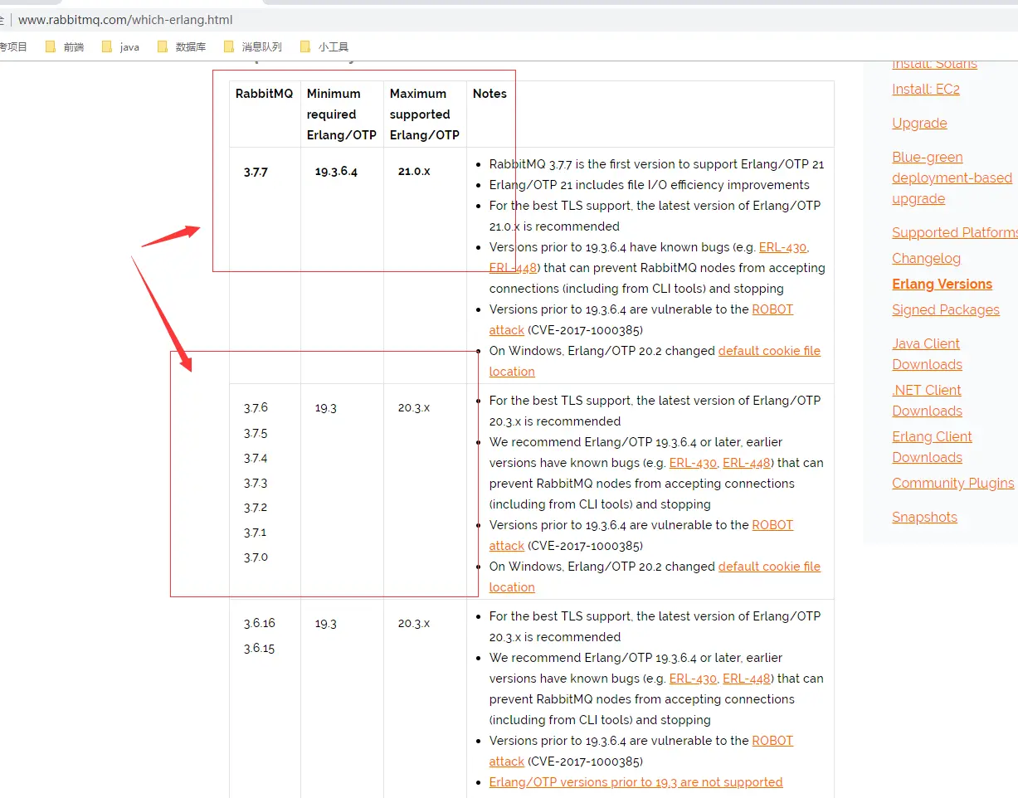Open the Supported Platforms sidebar link
The image size is (1018, 798).
click(955, 232)
